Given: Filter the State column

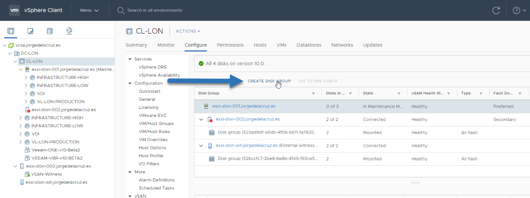Looking at the screenshot, I should [x=399, y=93].
